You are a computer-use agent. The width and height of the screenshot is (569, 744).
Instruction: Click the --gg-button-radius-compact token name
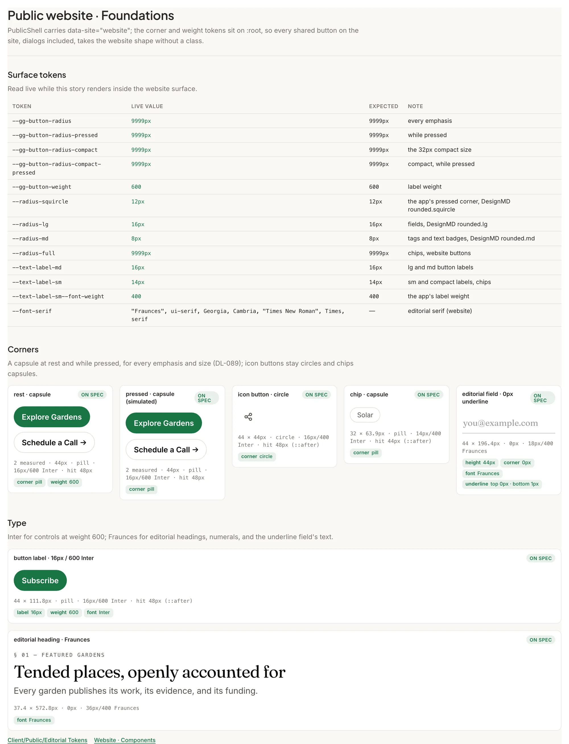(x=55, y=150)
